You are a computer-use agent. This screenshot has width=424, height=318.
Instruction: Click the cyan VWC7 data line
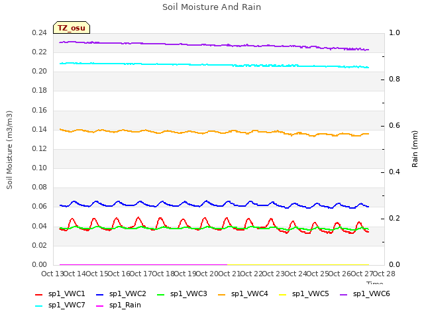click(x=213, y=65)
